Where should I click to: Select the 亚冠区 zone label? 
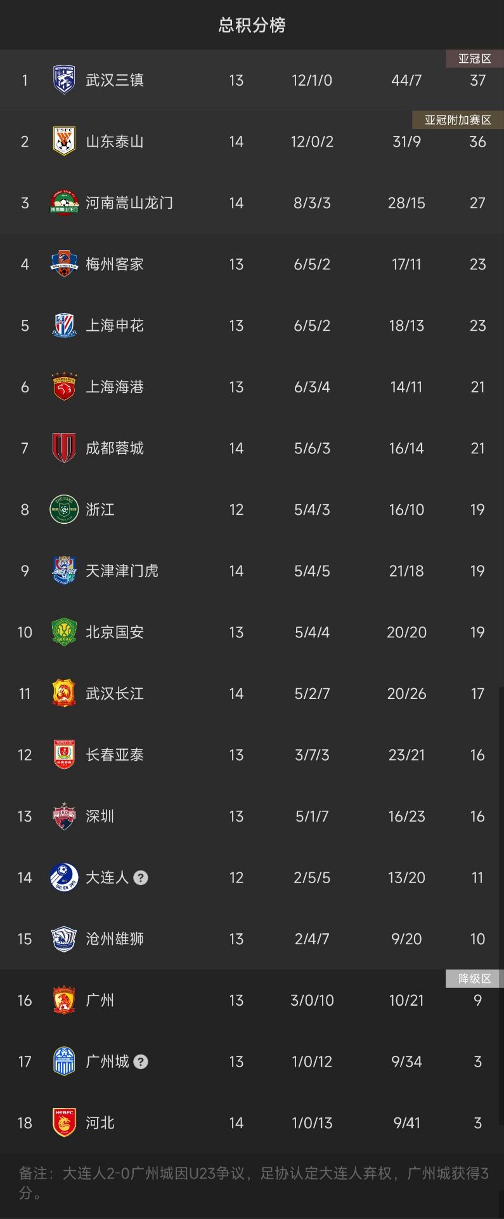click(475, 58)
